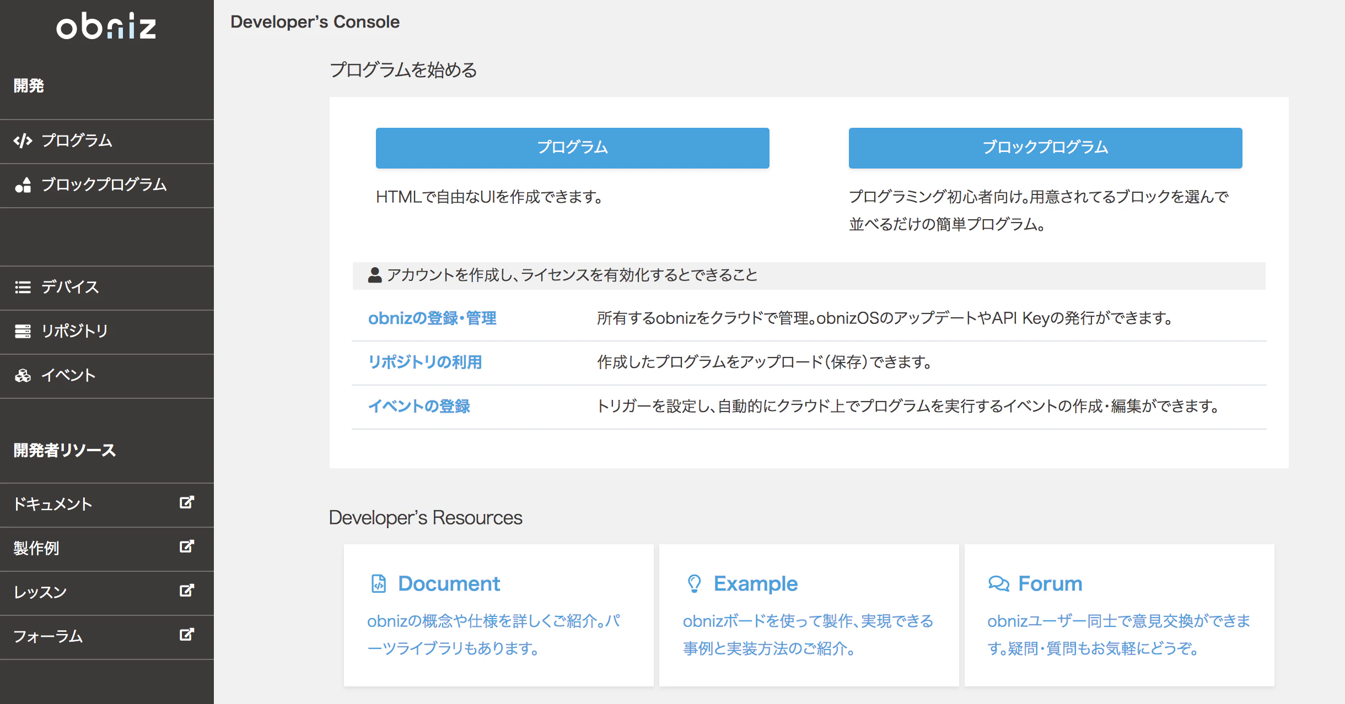Follow the obnizの登録・管理 link

[432, 318]
